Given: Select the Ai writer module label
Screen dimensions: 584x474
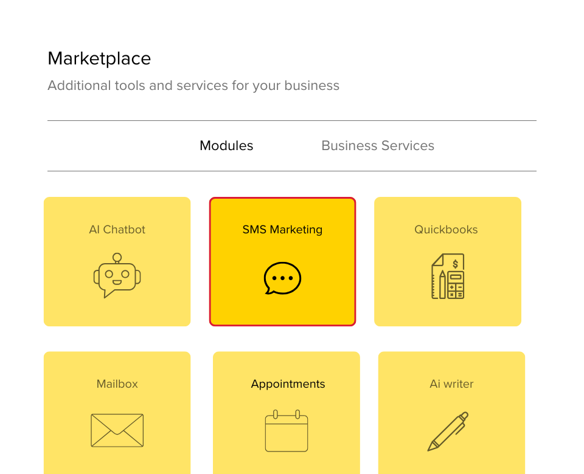Looking at the screenshot, I should pos(451,384).
